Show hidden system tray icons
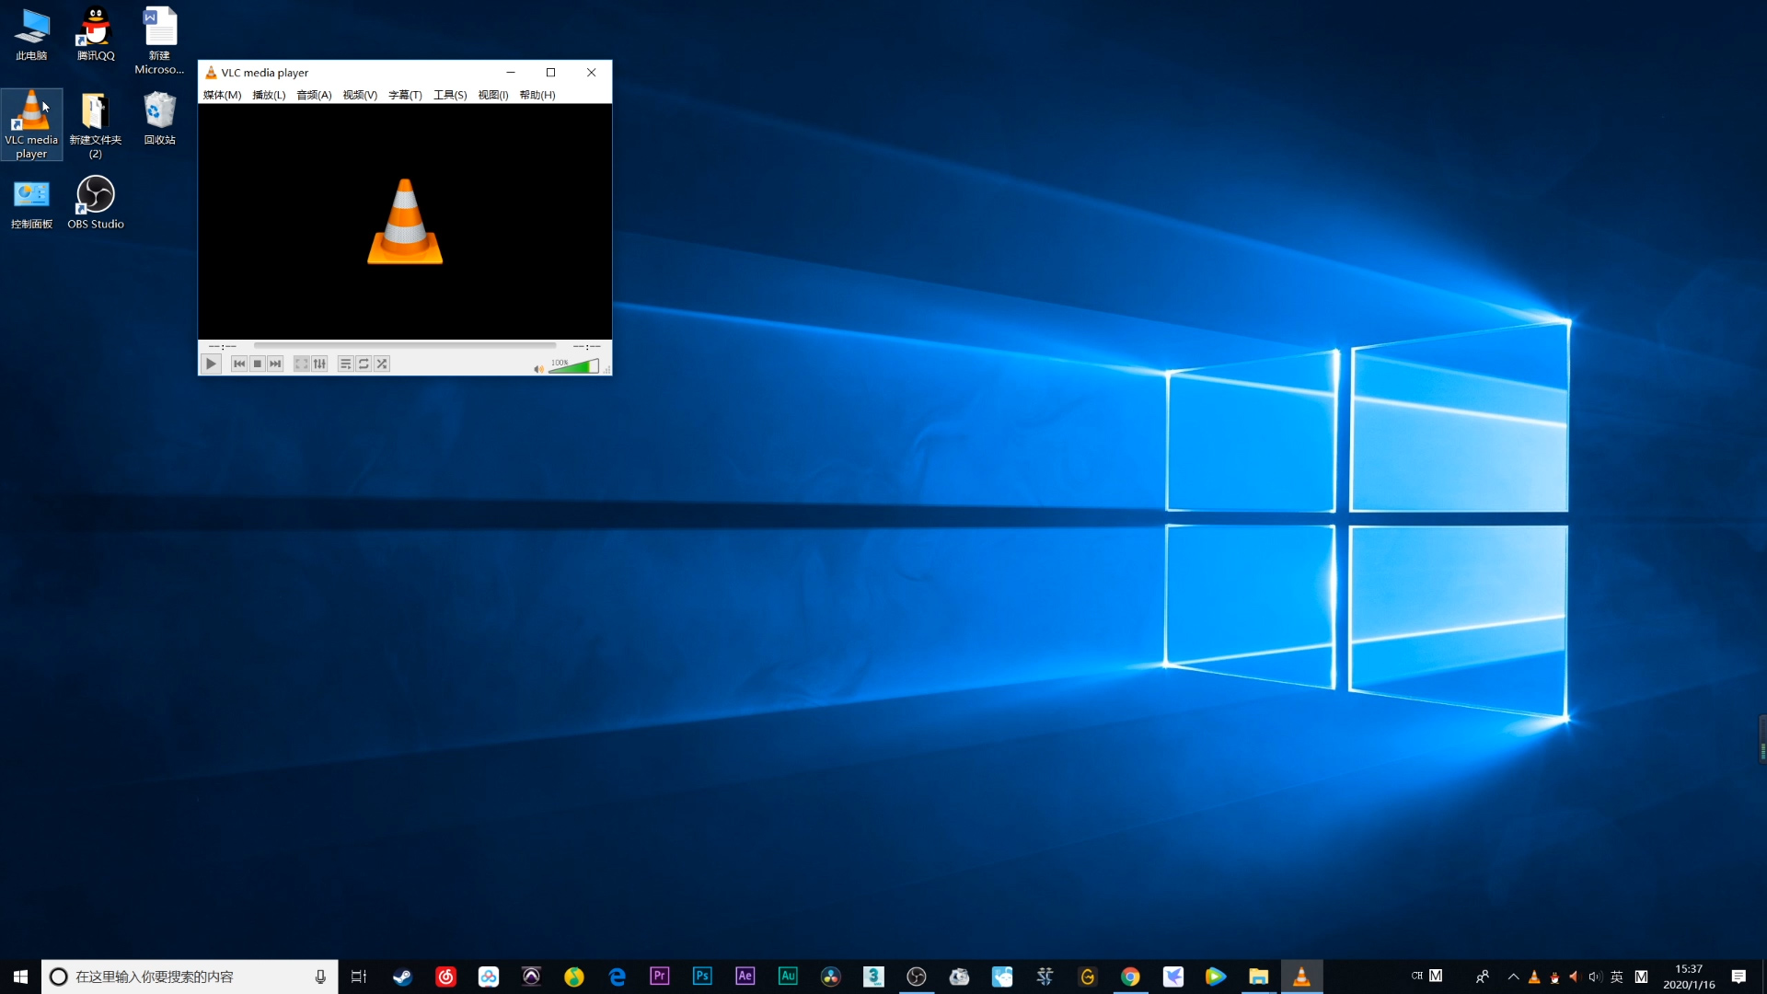 (1513, 977)
